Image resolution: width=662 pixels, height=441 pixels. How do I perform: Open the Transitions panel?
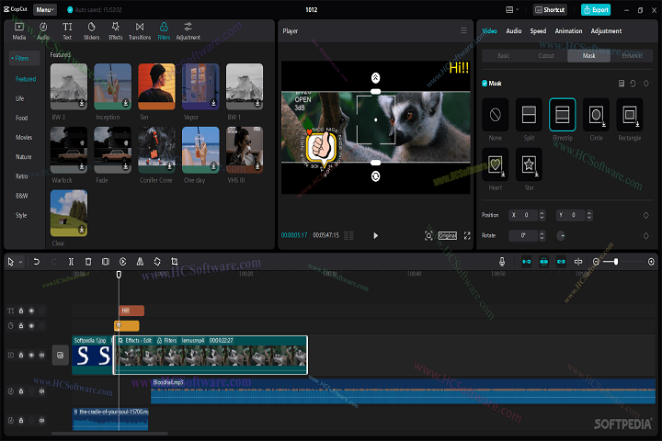(x=139, y=31)
